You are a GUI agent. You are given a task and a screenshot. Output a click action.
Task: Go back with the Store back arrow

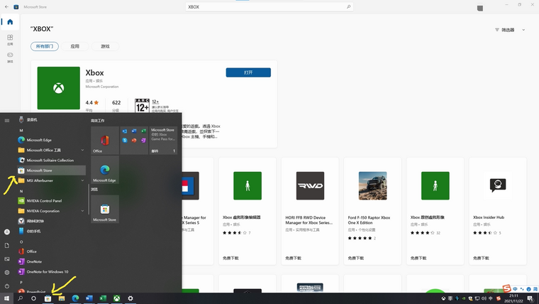6,6
